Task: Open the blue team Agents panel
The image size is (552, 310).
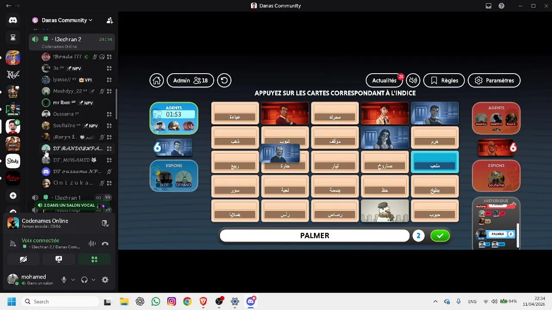Action: click(x=174, y=118)
